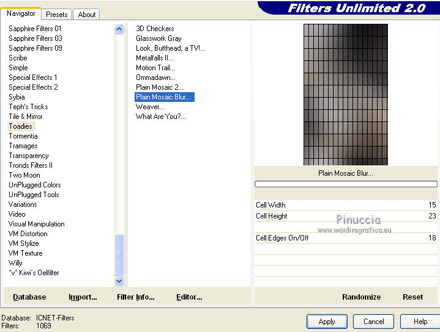The height and width of the screenshot is (332, 440).
Task: Select the Navigator tab
Action: click(21, 13)
